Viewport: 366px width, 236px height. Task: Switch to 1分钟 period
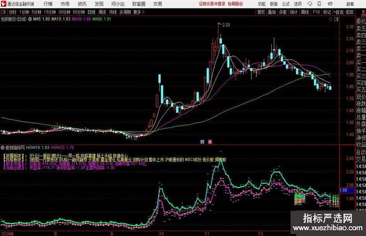click(x=24, y=12)
